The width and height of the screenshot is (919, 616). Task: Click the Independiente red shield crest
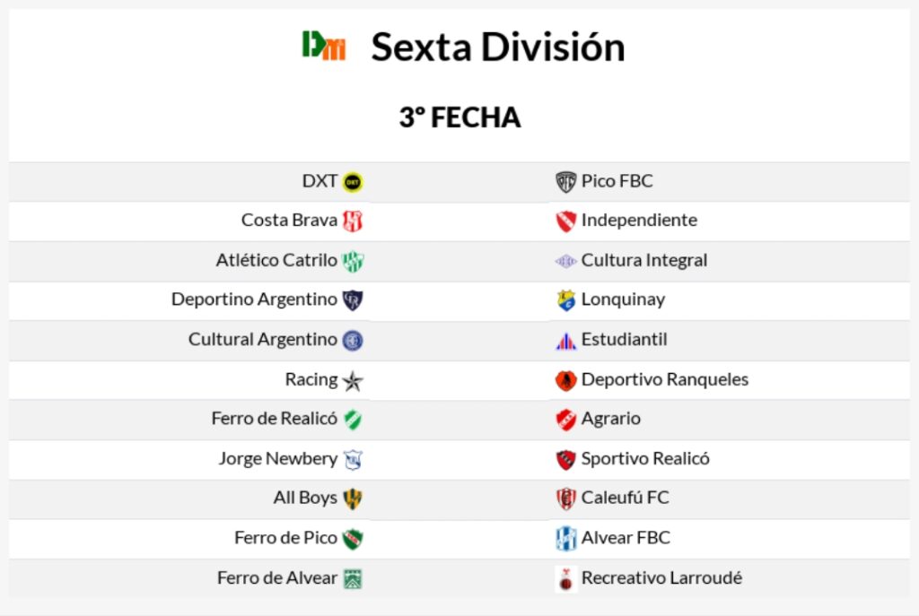[565, 221]
